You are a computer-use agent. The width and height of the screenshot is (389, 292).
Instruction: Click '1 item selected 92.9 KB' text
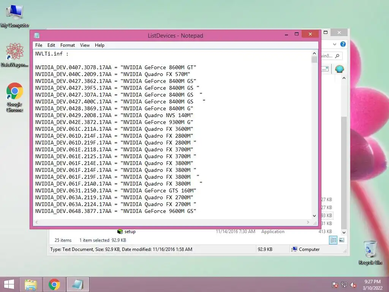coord(103,240)
